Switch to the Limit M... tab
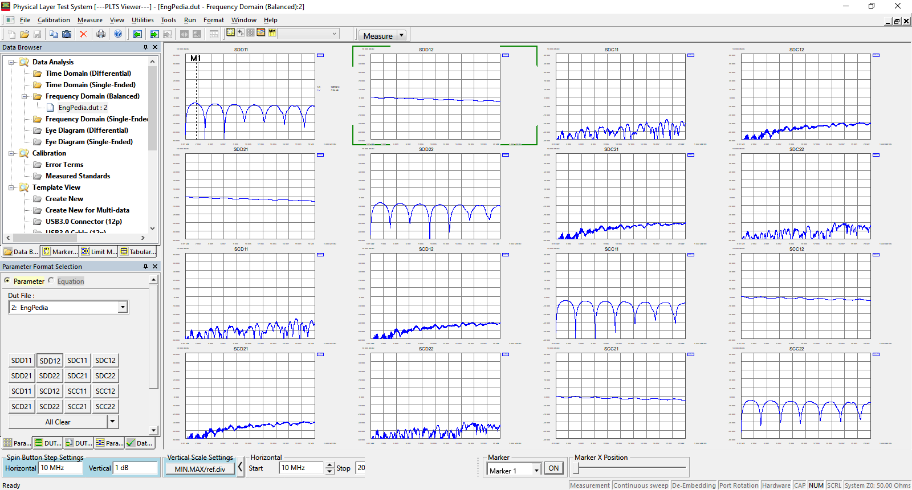 click(x=99, y=252)
